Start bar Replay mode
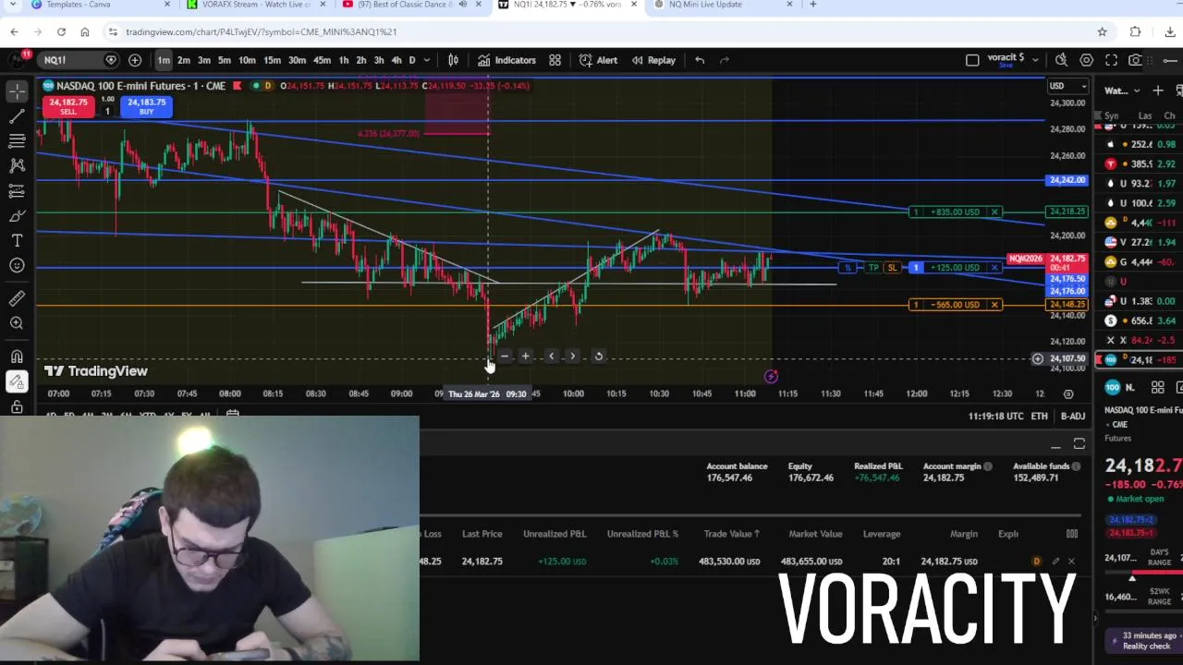 (x=653, y=60)
